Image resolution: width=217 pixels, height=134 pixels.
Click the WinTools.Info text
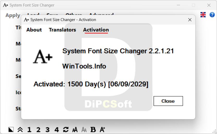pos(84,66)
